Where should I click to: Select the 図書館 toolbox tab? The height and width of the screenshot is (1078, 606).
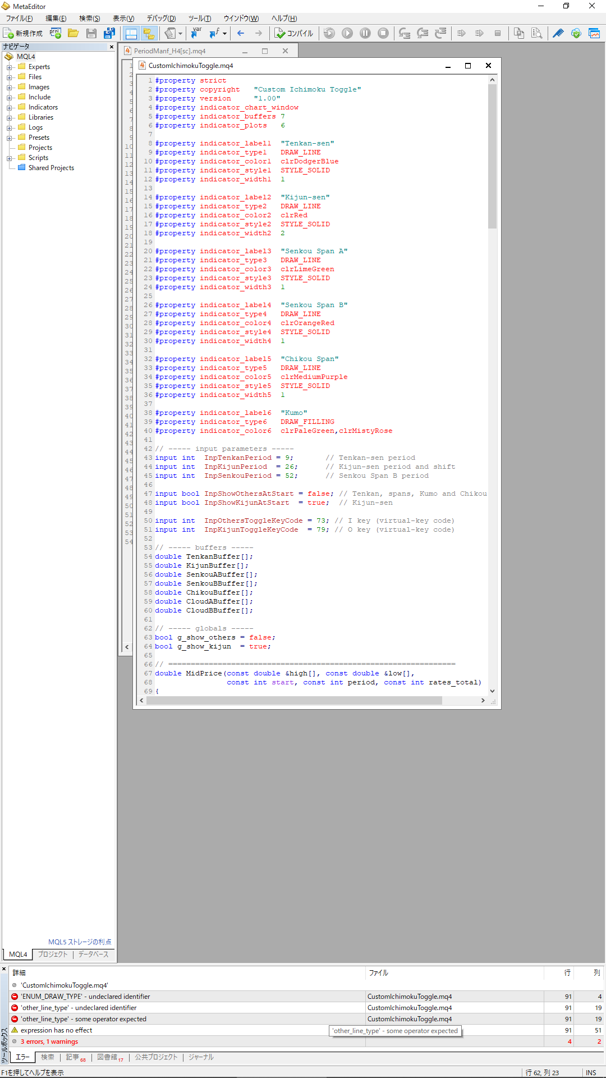pos(110,1057)
